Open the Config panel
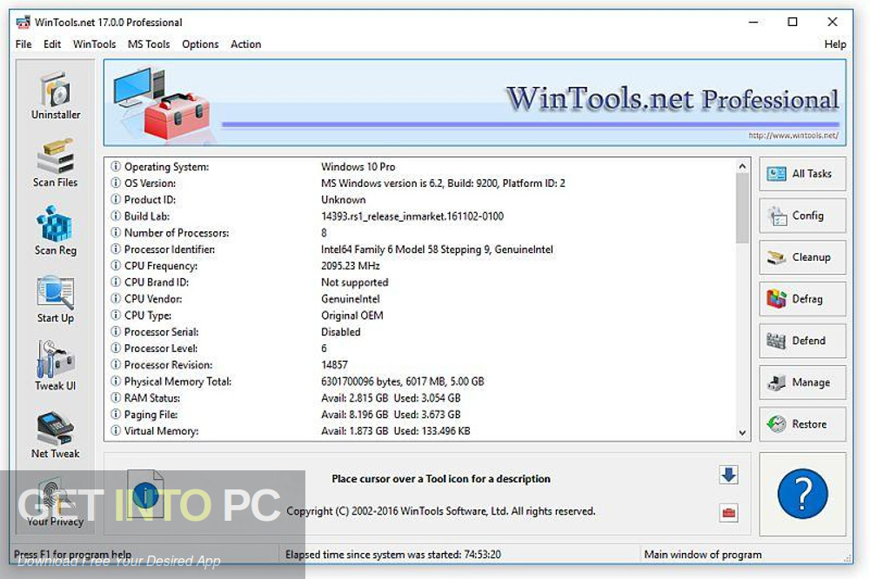Viewport: 870px width, 579px height. [802, 216]
